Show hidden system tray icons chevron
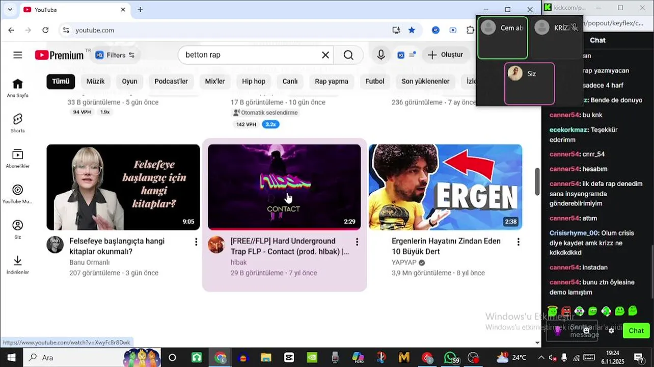The image size is (654, 367). click(541, 358)
